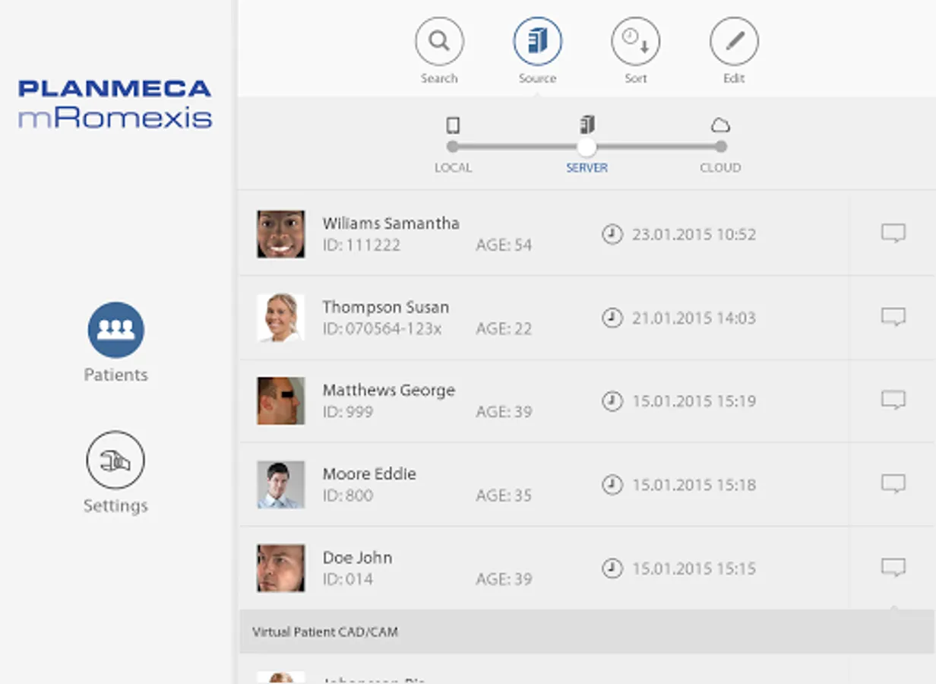Viewport: 936px width, 684px height.
Task: Click date 15.01.2015 15:18
Action: 694,485
